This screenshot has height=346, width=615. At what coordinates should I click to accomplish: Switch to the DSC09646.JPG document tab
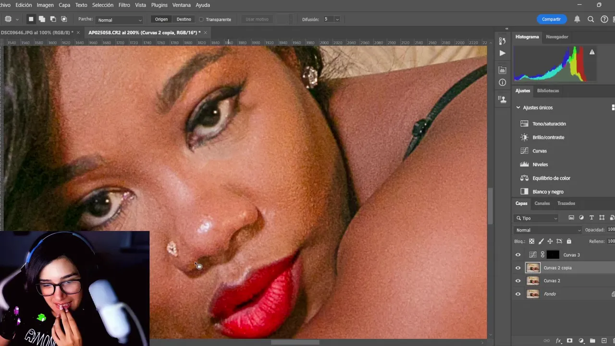click(37, 33)
